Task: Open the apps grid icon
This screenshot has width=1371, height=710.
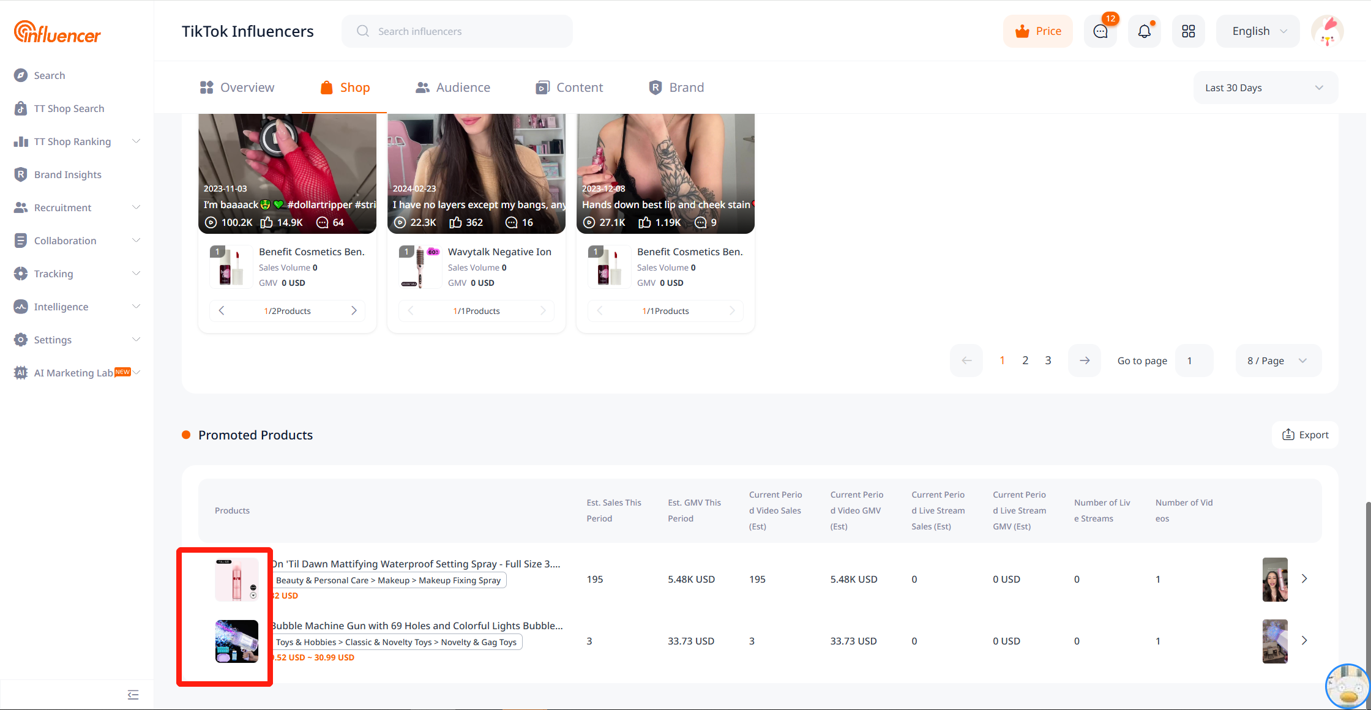Action: (x=1188, y=31)
